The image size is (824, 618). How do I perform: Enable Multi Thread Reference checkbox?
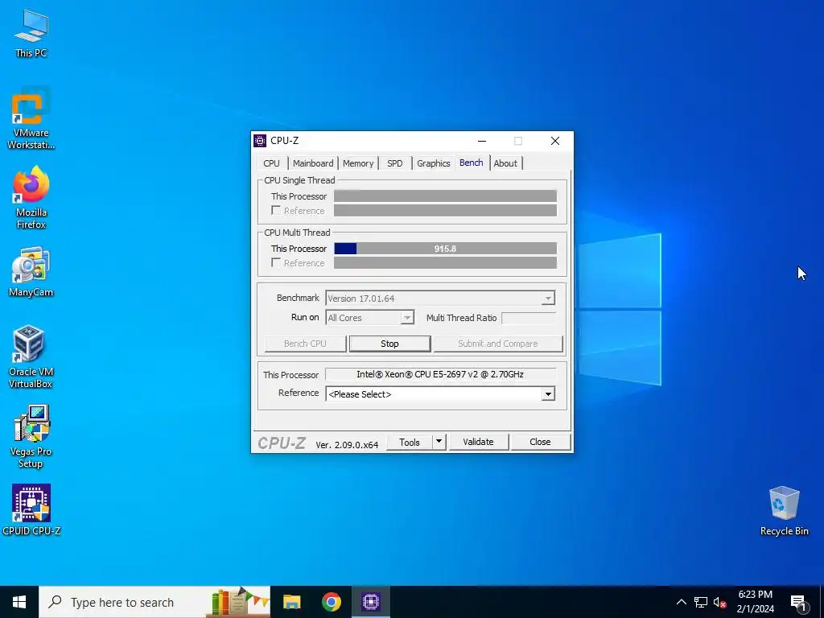coord(276,262)
